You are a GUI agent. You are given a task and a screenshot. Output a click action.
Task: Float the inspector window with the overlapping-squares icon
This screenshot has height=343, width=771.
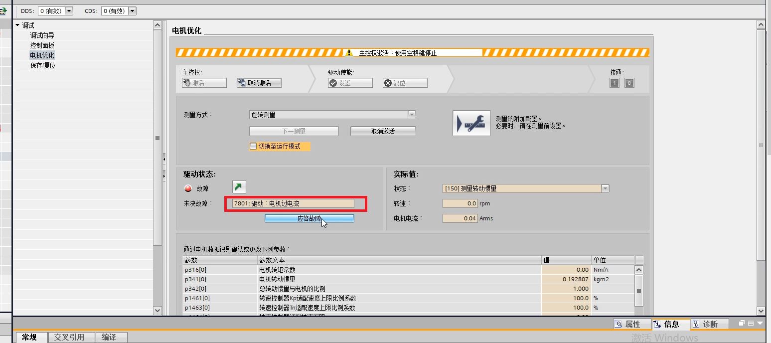point(742,324)
